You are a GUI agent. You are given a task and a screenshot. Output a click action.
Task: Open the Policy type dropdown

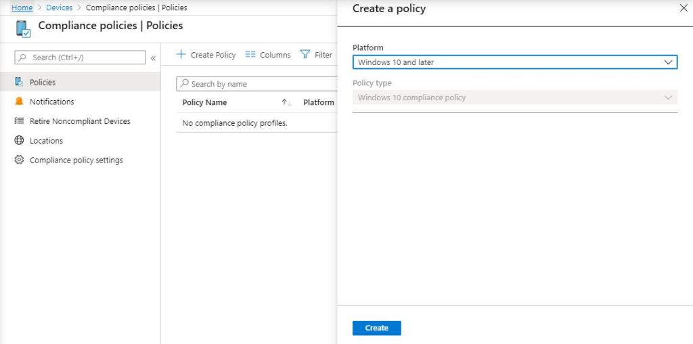click(x=514, y=98)
